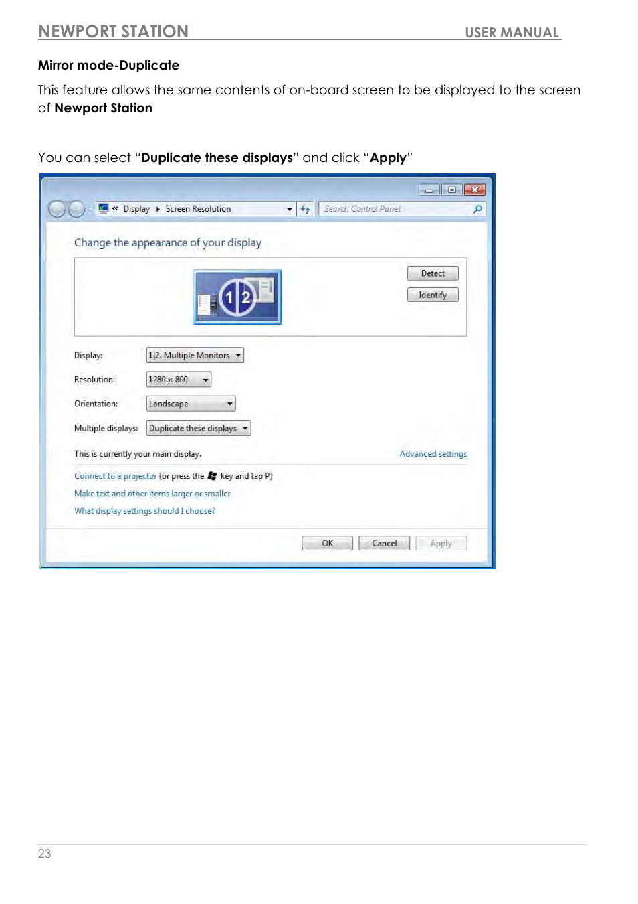Click the 'Resolution:' label
The image size is (638, 904).
coord(94,380)
